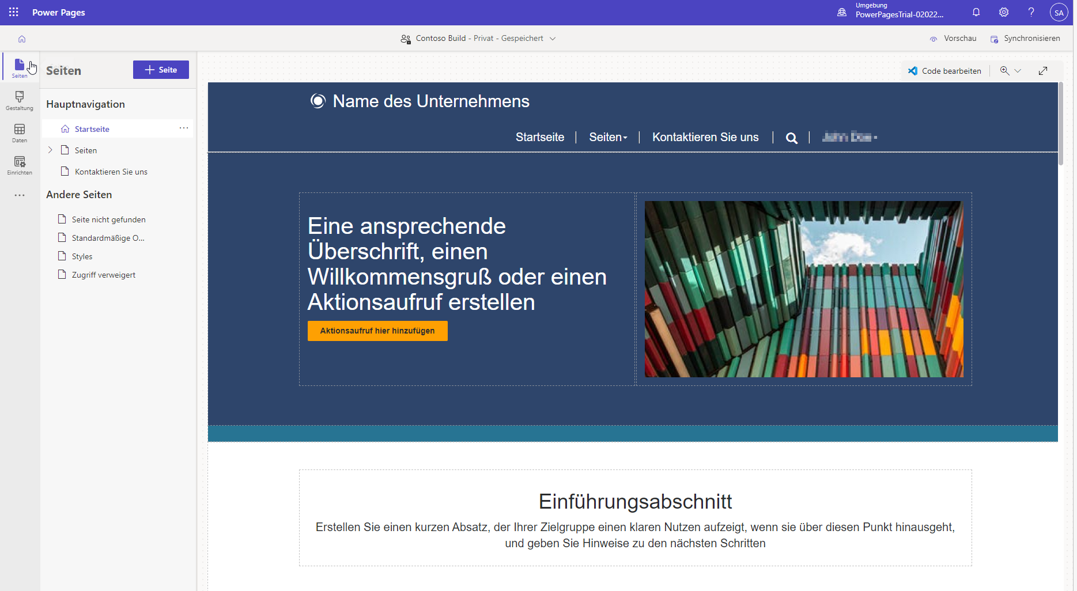Open the Contoso Build site dropdown
This screenshot has width=1077, height=591.
(x=553, y=38)
